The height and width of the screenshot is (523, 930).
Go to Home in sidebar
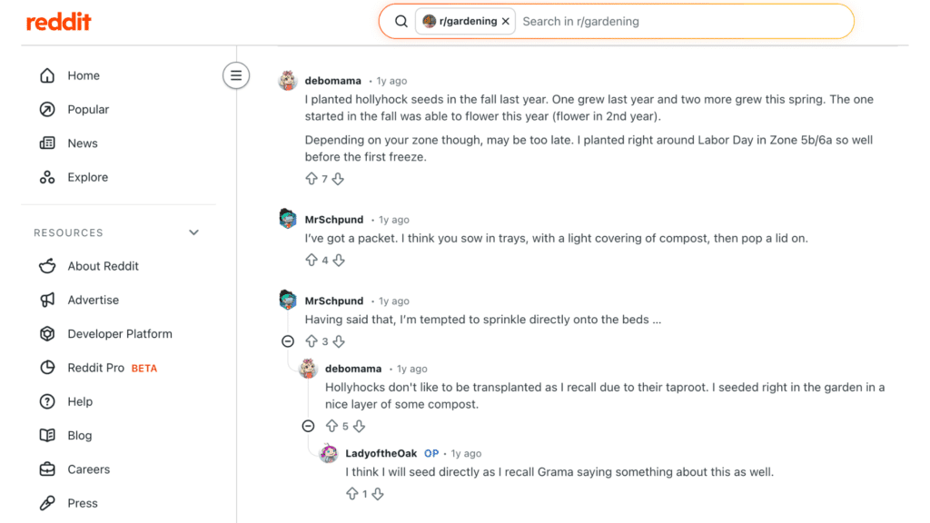pos(83,75)
